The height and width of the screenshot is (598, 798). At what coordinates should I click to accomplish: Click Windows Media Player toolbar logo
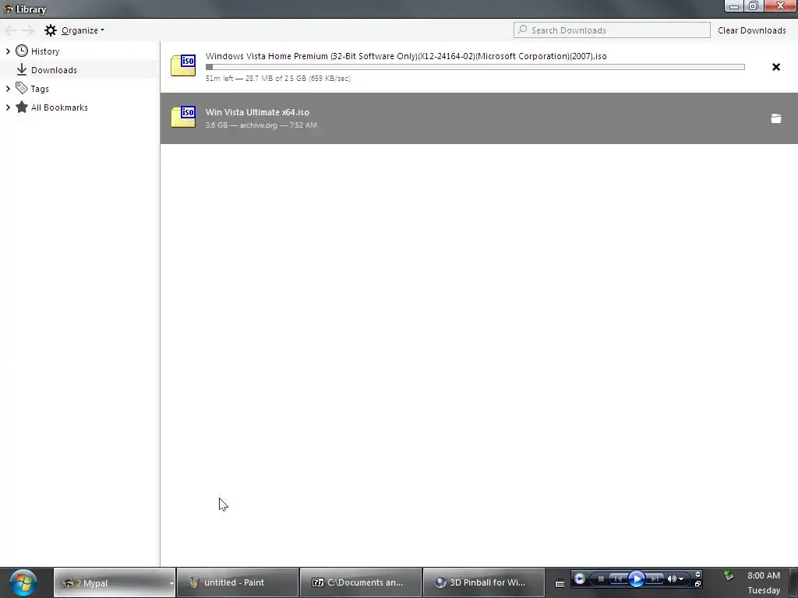click(x=579, y=579)
